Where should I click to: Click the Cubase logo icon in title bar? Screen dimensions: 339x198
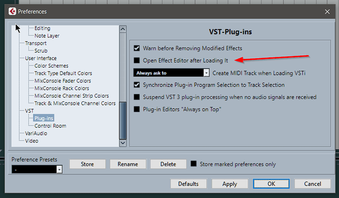point(12,11)
